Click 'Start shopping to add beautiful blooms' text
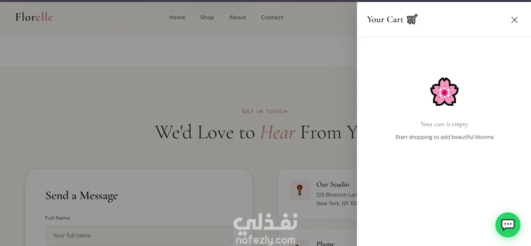531x246 pixels. [444, 137]
